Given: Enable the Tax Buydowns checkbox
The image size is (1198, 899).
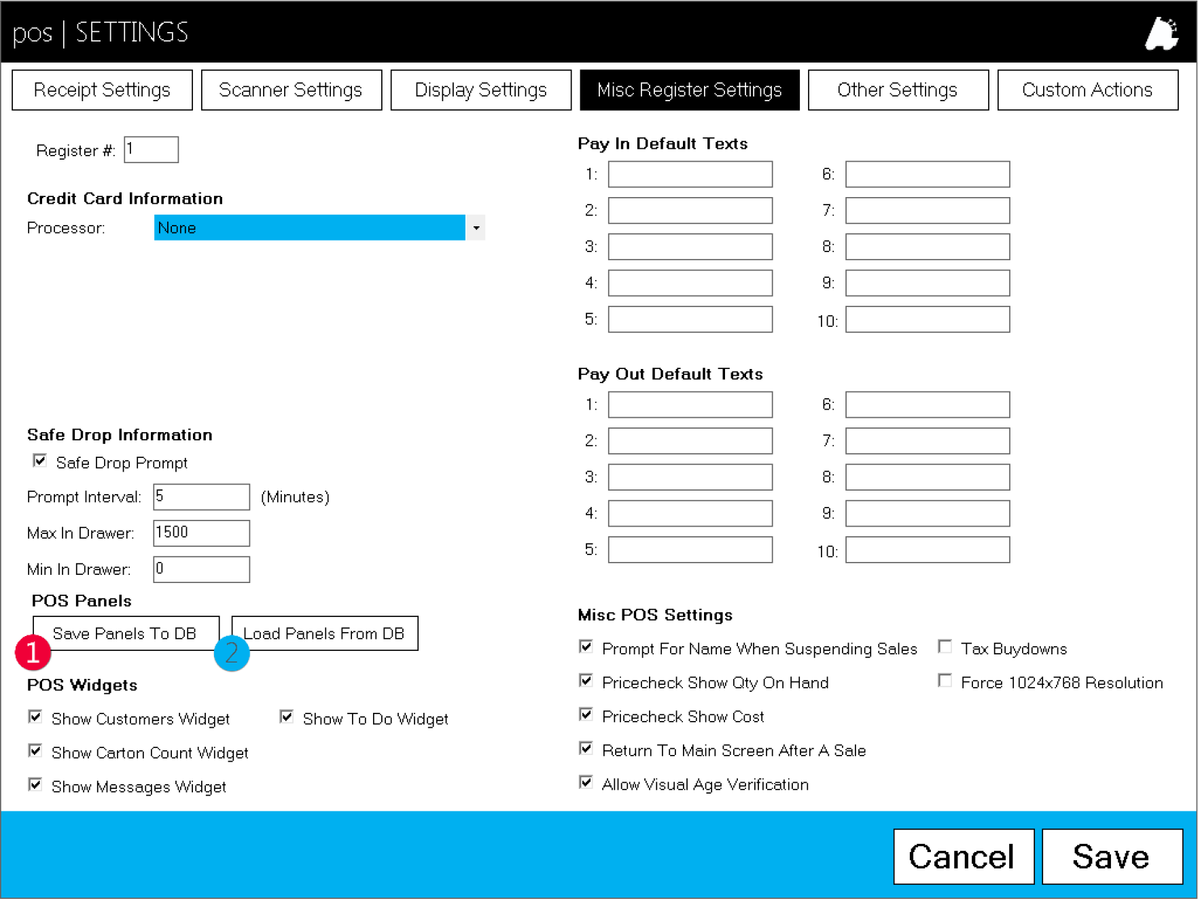Looking at the screenshot, I should coord(945,646).
